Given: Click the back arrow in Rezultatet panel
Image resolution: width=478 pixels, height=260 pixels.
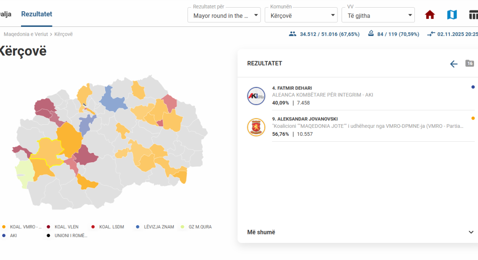Looking at the screenshot, I should coord(454,64).
